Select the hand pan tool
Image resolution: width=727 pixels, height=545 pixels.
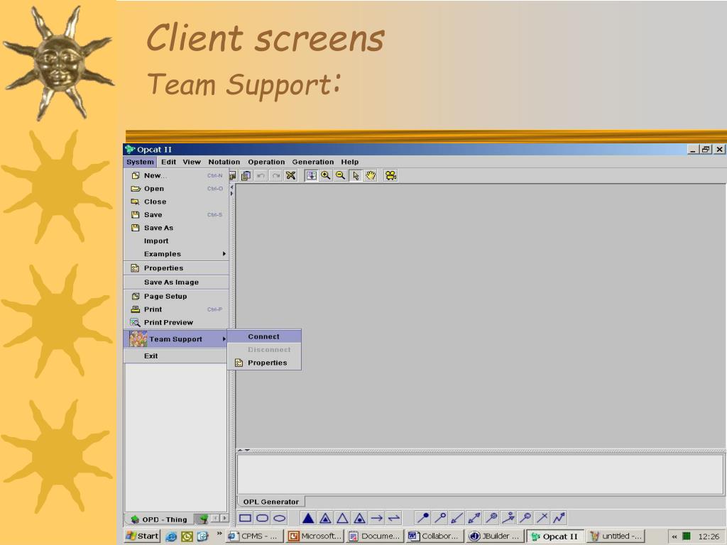coord(371,176)
